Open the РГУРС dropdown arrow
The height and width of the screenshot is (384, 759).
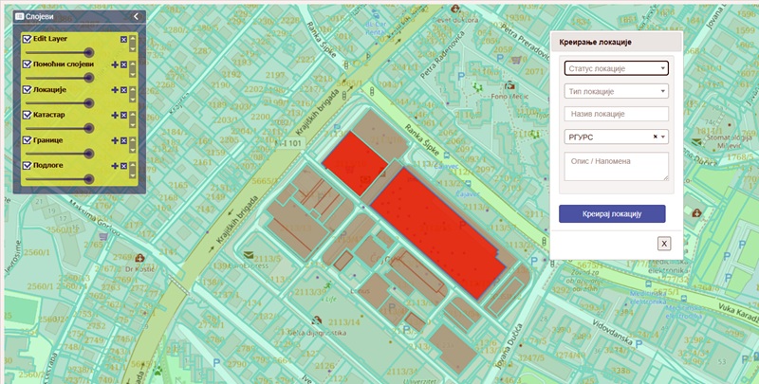click(x=663, y=137)
